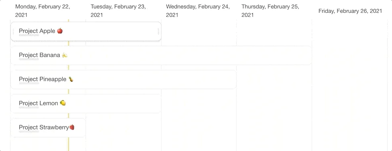The height and width of the screenshot is (151, 392).
Task: Select the Project Lemon title text
Action: 39,103
